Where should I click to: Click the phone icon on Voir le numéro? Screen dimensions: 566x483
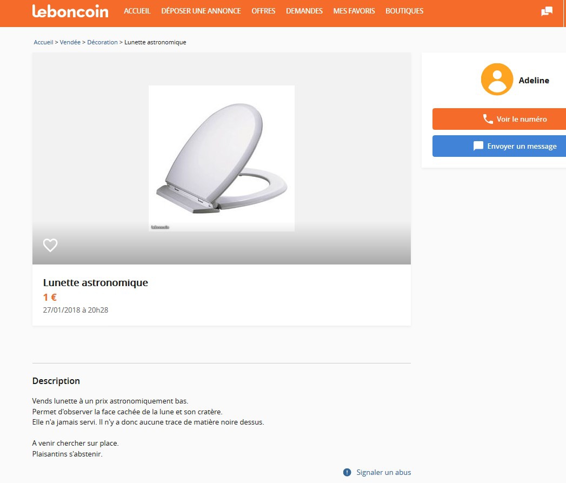coord(488,119)
